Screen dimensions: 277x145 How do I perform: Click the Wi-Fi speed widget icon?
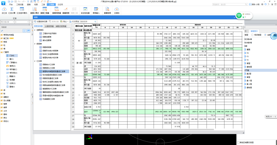pos(239,16)
